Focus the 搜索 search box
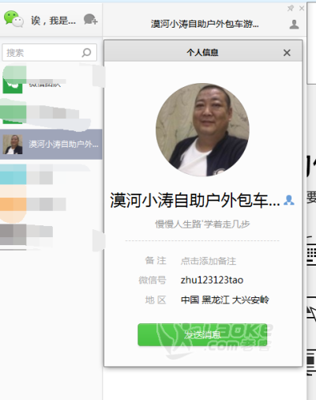The height and width of the screenshot is (400, 316). coord(50,53)
